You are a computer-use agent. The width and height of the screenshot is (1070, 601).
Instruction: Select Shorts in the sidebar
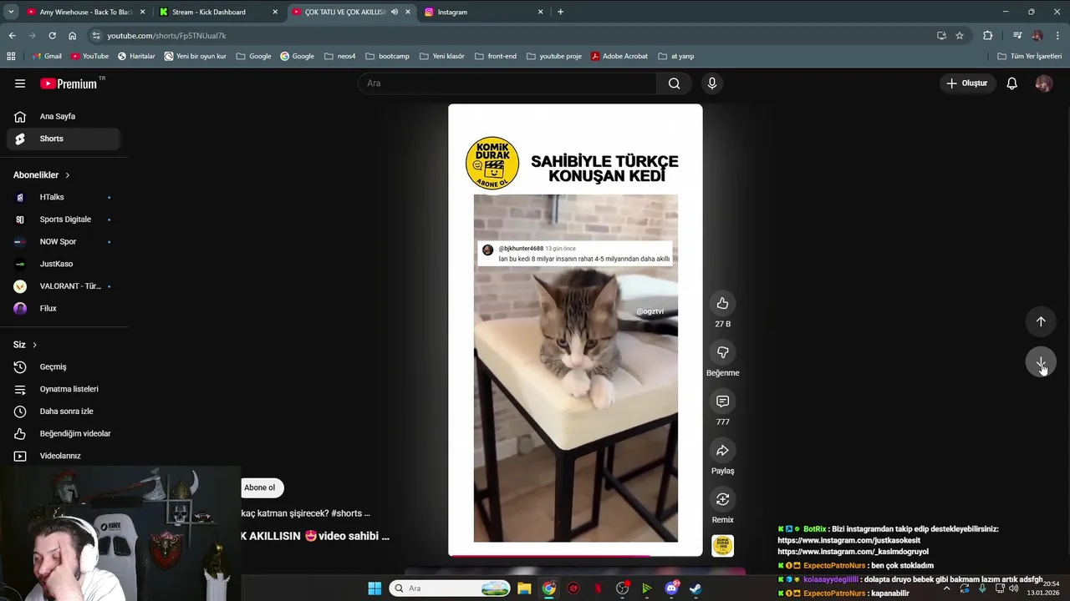64,139
